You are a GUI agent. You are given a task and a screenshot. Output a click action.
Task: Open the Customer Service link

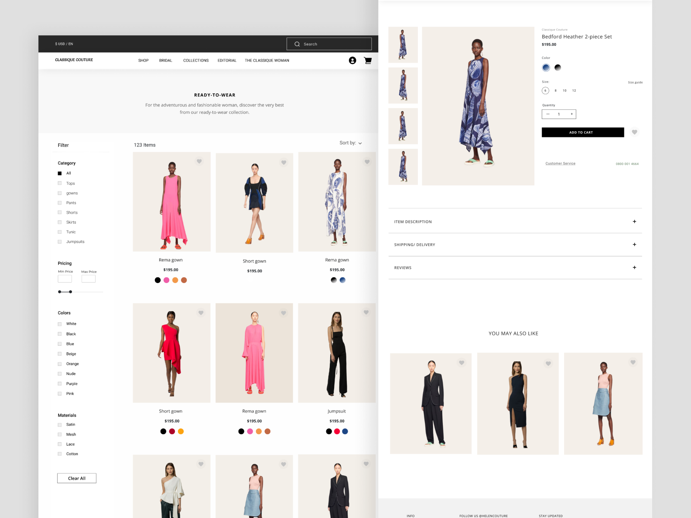[x=561, y=164]
